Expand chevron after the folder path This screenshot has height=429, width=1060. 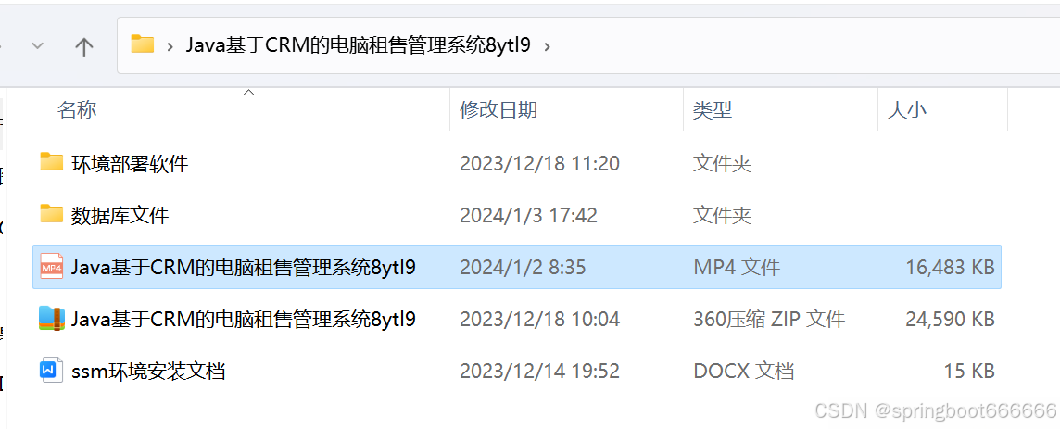click(547, 46)
